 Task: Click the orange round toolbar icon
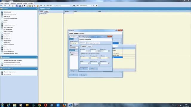click(x=38, y=6)
